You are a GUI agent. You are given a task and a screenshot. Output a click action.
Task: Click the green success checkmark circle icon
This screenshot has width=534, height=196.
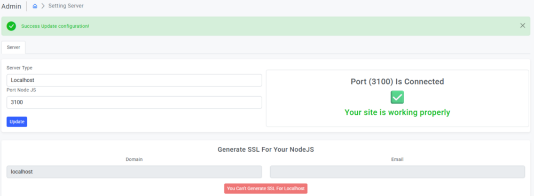pyautogui.click(x=11, y=26)
